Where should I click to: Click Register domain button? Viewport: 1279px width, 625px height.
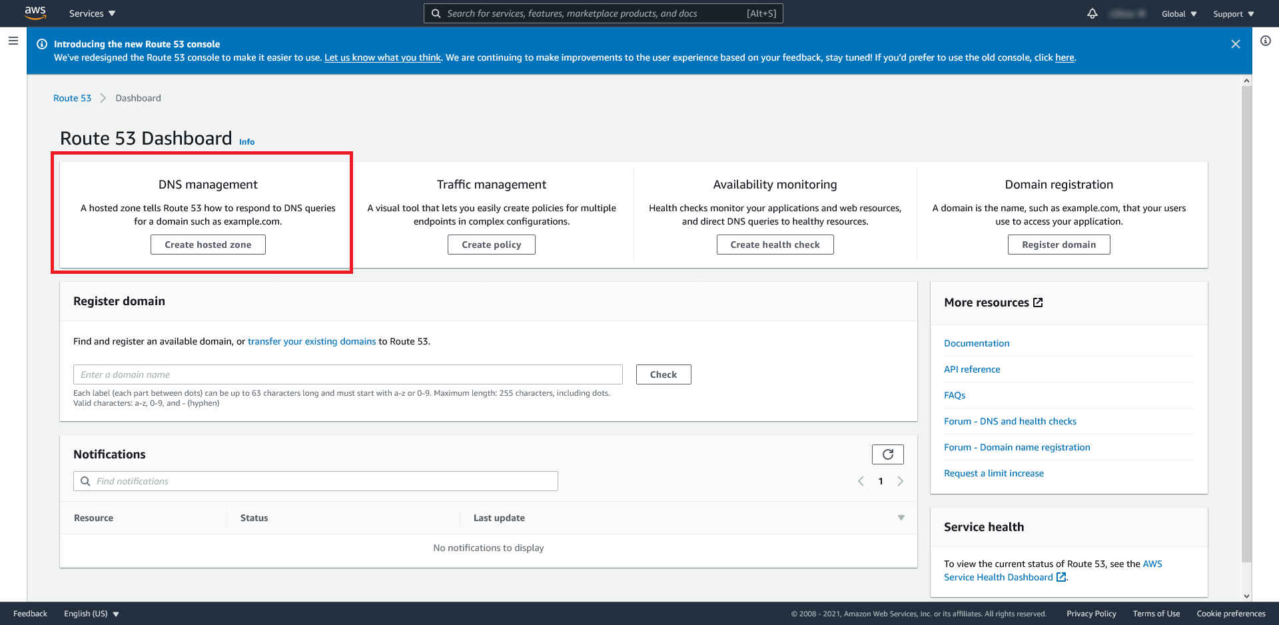coord(1059,245)
